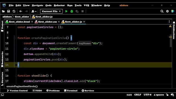Open the Terminal tool window

tap(71, 90)
